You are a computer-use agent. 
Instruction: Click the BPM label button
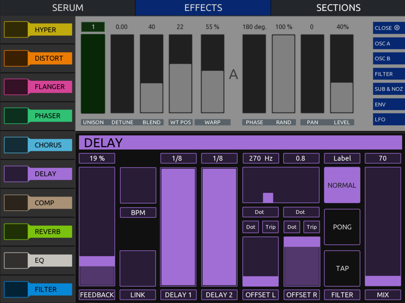tap(138, 212)
